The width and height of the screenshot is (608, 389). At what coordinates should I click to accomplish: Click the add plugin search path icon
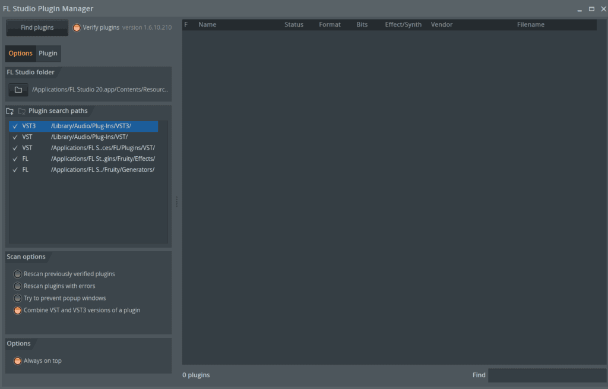click(10, 111)
